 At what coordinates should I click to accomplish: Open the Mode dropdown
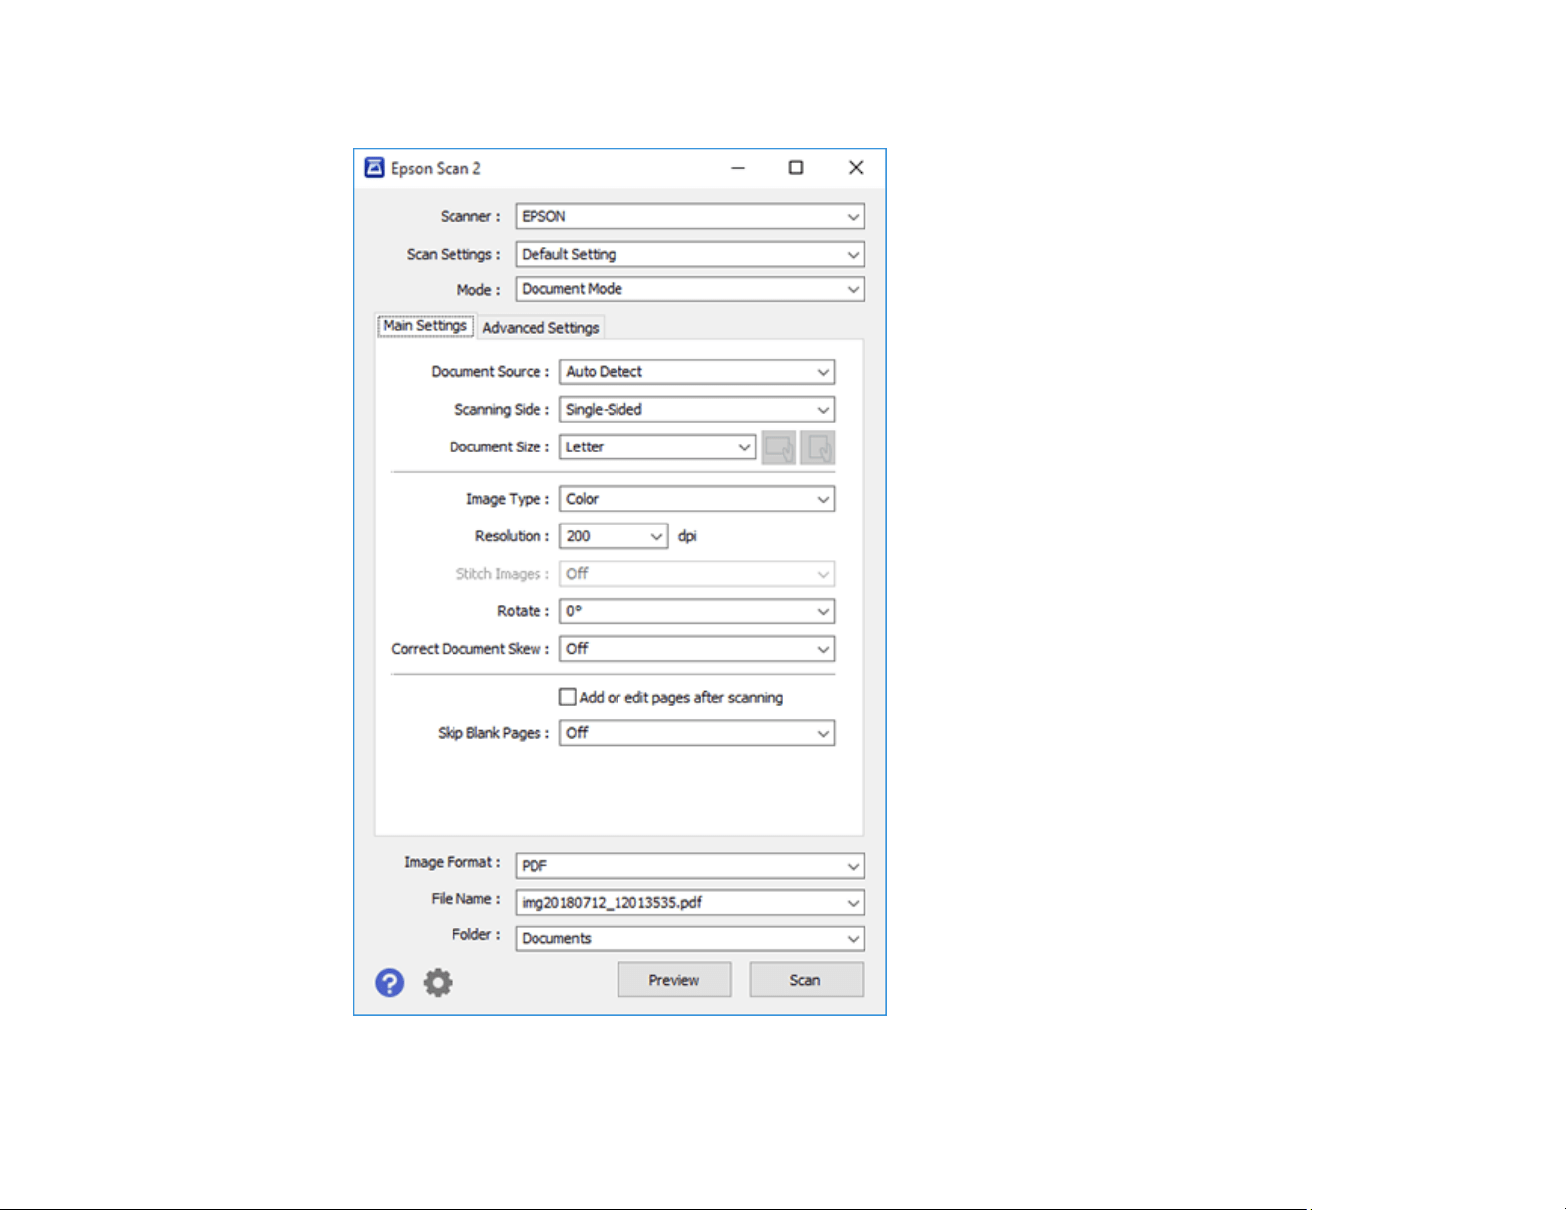[690, 289]
